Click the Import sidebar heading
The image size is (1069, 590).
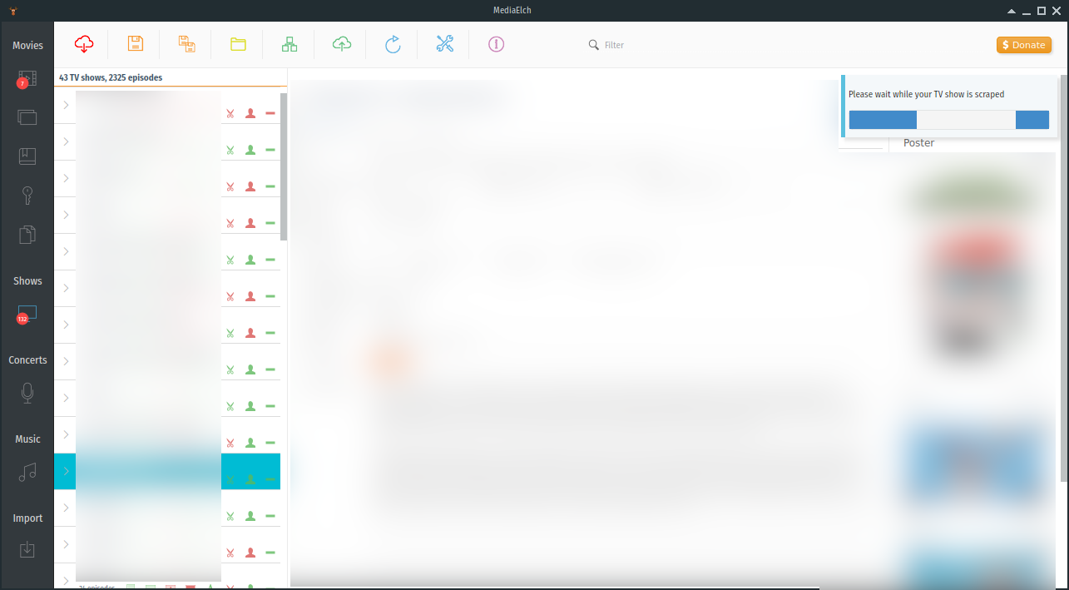(27, 518)
